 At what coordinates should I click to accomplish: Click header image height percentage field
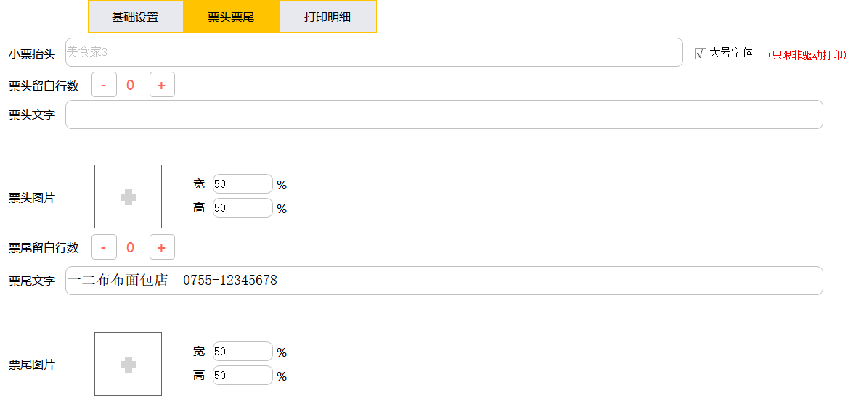pyautogui.click(x=243, y=208)
